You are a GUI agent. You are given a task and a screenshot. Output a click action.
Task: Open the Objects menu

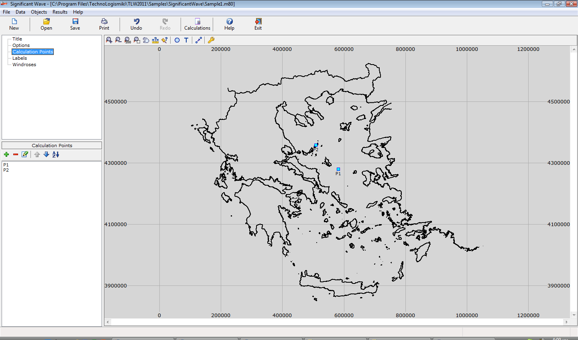39,12
